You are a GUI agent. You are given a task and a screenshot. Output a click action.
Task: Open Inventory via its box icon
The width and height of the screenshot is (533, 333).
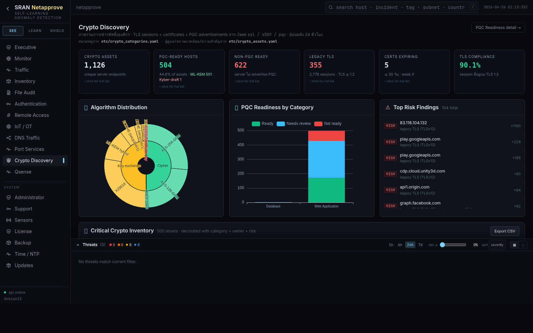(9, 81)
